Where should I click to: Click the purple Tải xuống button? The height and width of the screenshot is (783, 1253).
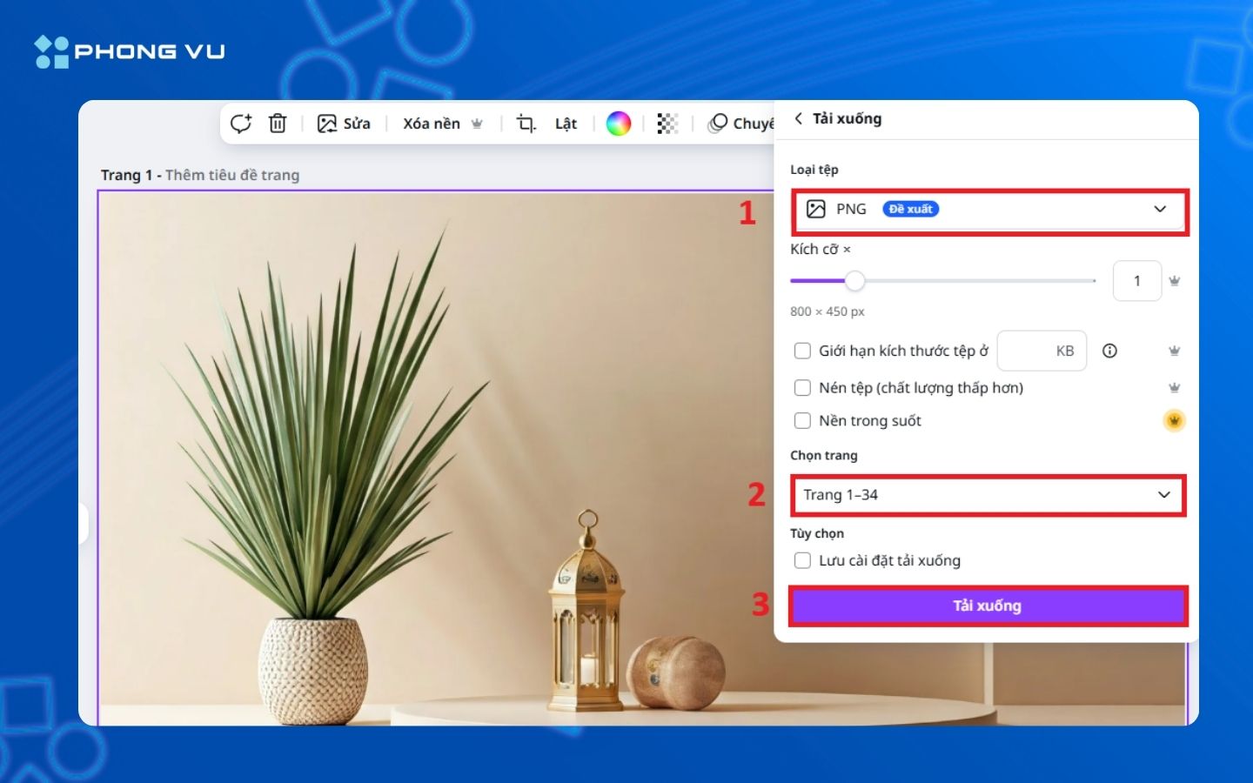988,606
